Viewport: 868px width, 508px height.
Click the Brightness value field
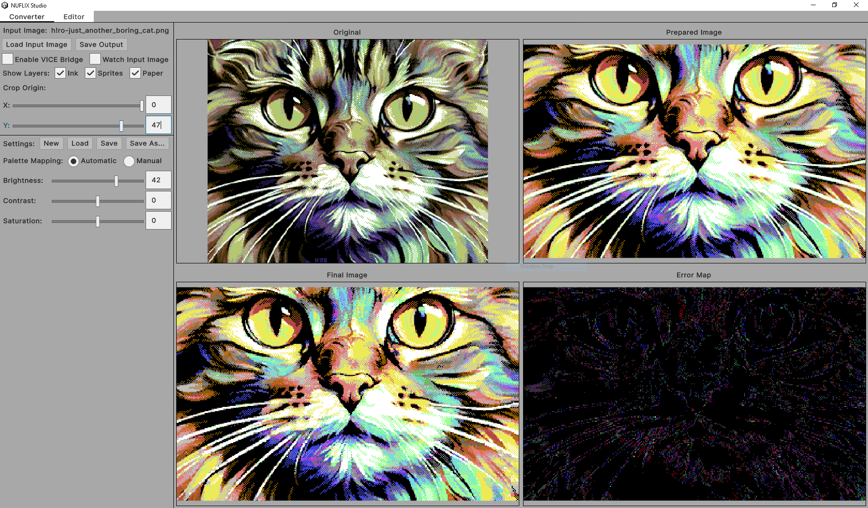[158, 180]
